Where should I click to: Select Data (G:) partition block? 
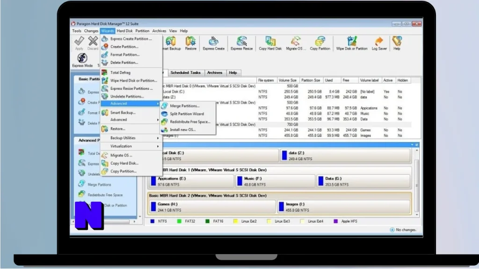[363, 181]
